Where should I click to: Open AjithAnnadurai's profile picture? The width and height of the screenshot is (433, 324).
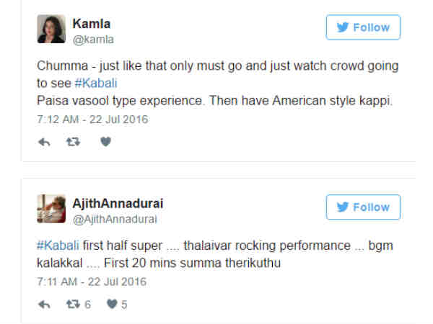click(x=51, y=208)
